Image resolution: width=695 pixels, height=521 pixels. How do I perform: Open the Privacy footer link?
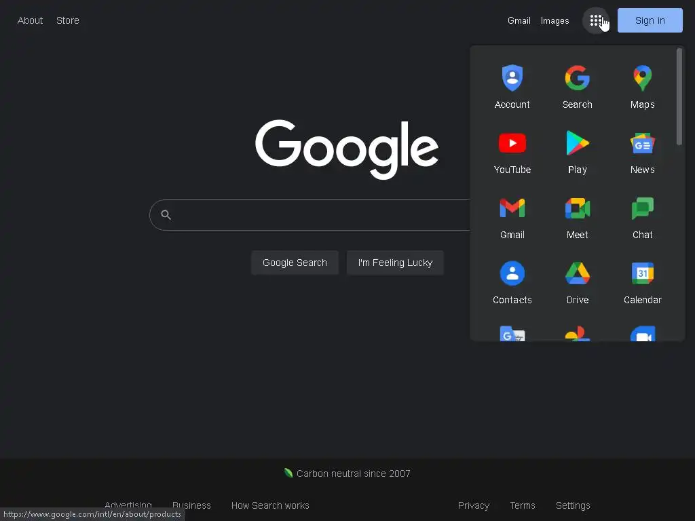coord(473,505)
